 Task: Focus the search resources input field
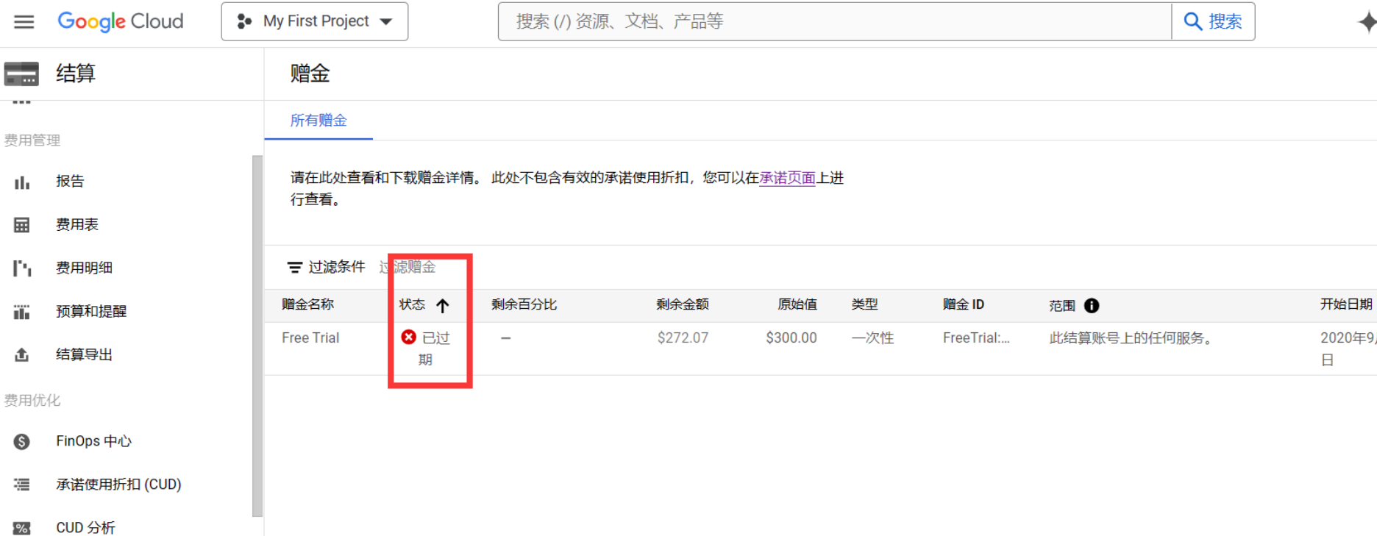tap(834, 21)
